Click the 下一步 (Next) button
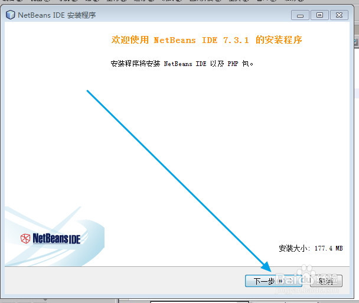 (273, 281)
